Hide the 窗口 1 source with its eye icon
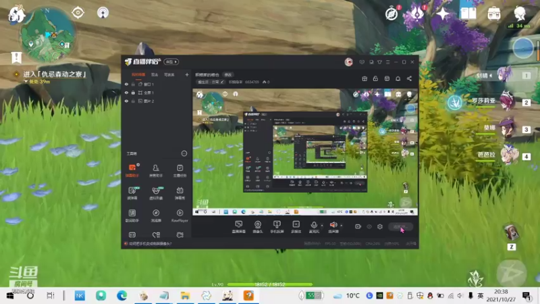 [x=126, y=84]
